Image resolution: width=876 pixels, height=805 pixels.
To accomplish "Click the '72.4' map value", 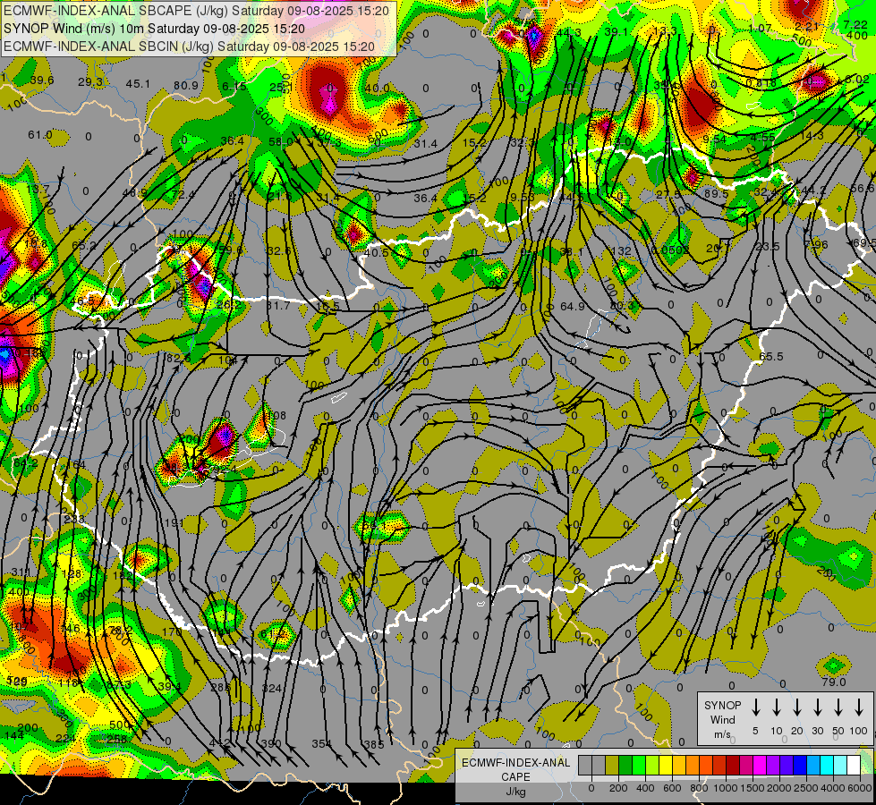I will coord(183,195).
